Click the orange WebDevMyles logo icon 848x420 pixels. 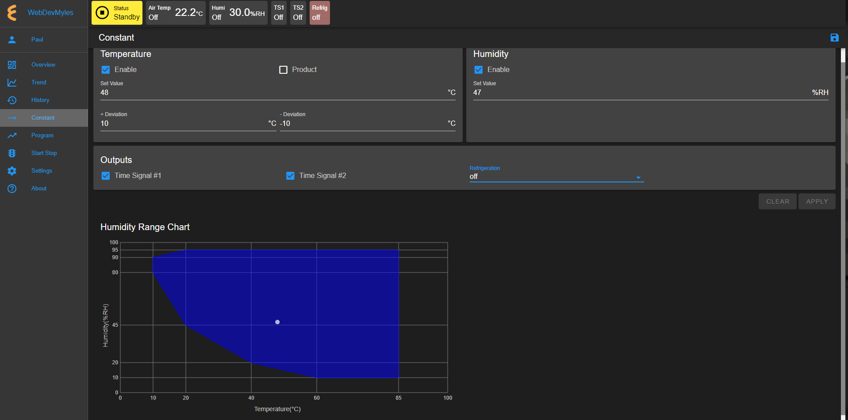(12, 12)
